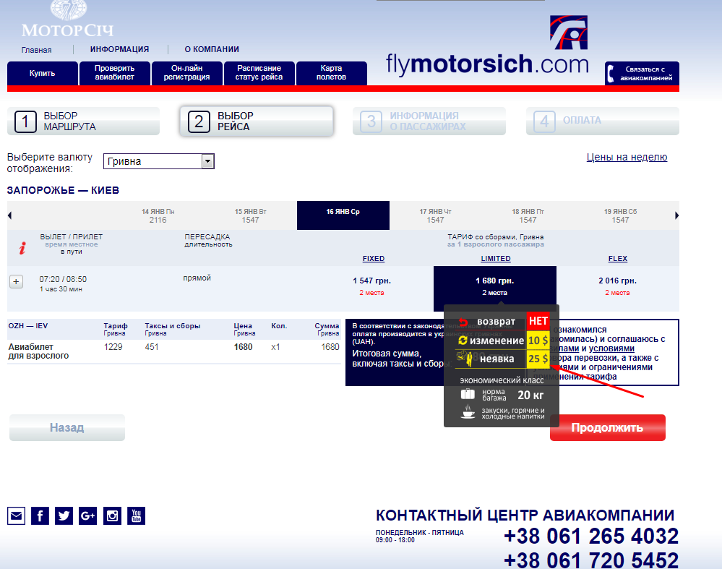Open the Twitter social icon

click(64, 515)
